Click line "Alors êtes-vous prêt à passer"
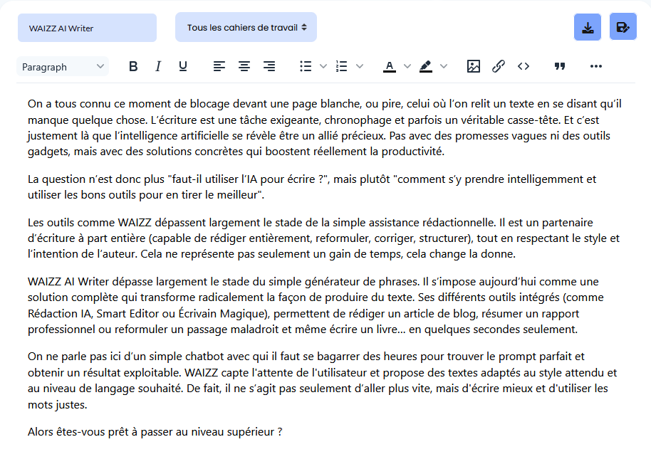 click(x=155, y=432)
